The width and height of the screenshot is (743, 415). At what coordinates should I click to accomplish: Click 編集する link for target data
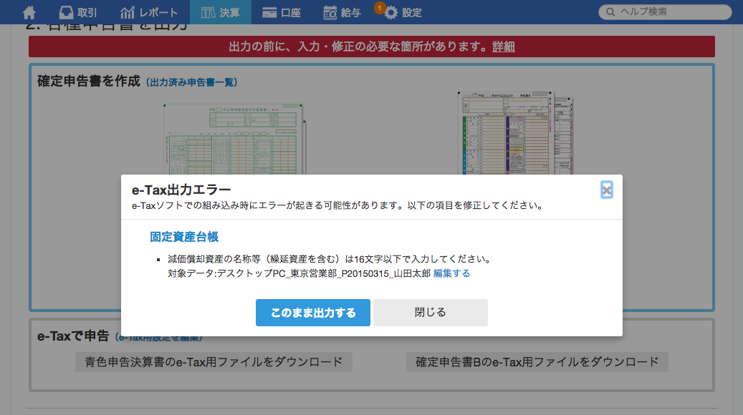pyautogui.click(x=451, y=273)
